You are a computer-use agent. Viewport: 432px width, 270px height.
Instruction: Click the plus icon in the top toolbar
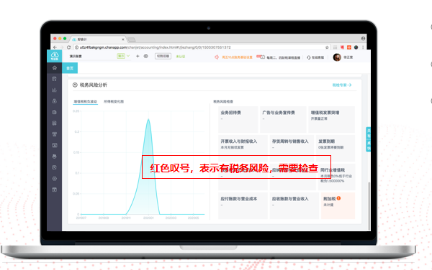pyautogui.click(x=138, y=56)
